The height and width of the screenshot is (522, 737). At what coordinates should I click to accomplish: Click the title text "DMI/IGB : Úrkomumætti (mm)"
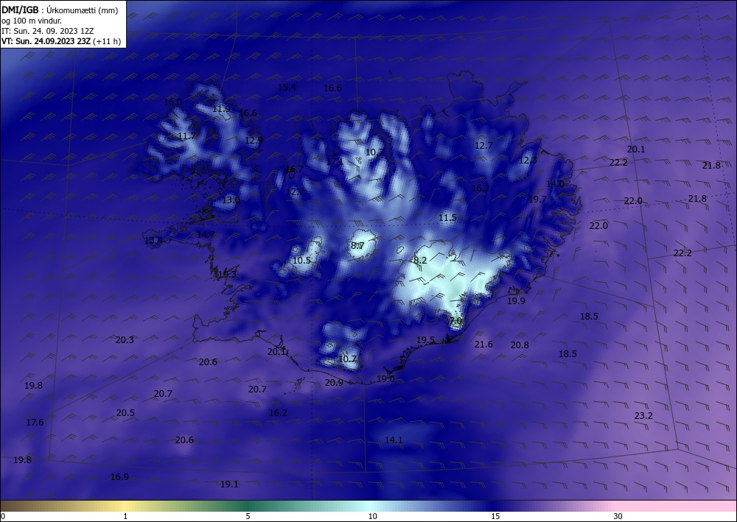[60, 10]
